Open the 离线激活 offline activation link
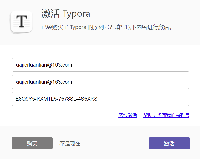This screenshot has height=159, width=200. pos(128,115)
